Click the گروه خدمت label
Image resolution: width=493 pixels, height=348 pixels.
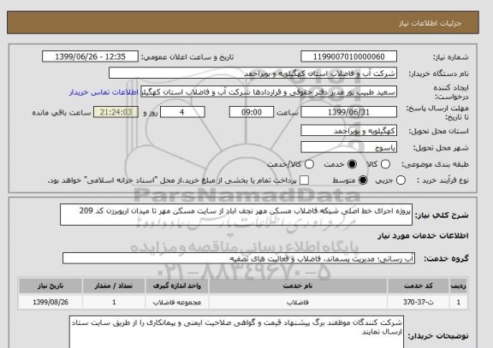click(446, 258)
